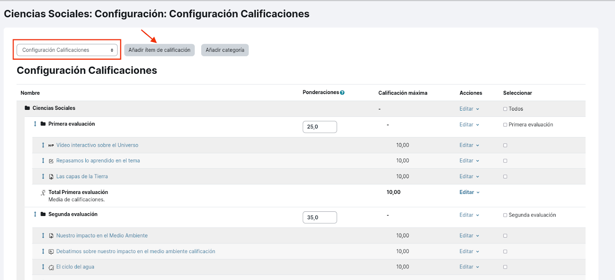Tick the Todos select-all checkbox
Screen dimensions: 615x280
(x=505, y=109)
